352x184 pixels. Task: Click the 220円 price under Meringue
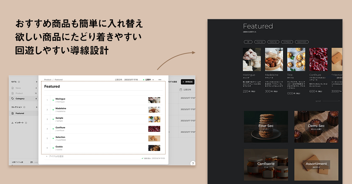(x=249, y=91)
